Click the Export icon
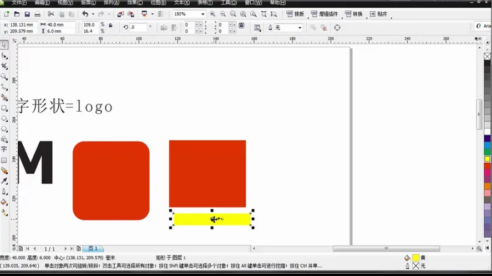Screen dimensions: 492x276 coord(131,14)
